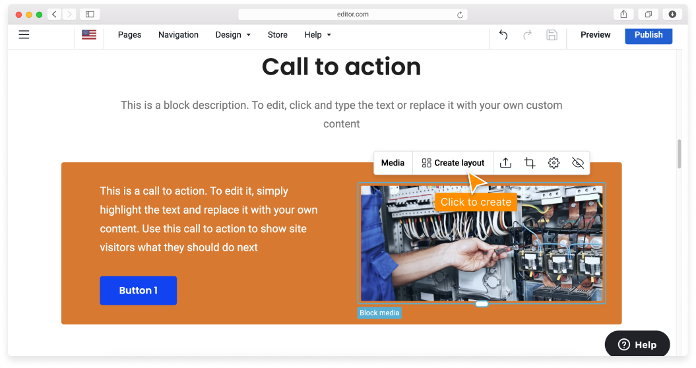The height and width of the screenshot is (368, 696).
Task: Undo the last change
Action: [x=503, y=35]
